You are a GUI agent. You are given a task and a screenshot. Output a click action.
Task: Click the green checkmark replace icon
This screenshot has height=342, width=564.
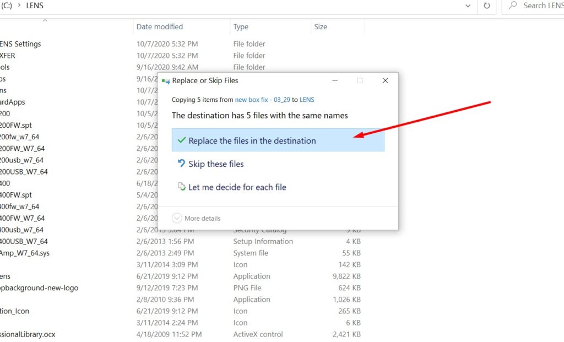(x=181, y=140)
